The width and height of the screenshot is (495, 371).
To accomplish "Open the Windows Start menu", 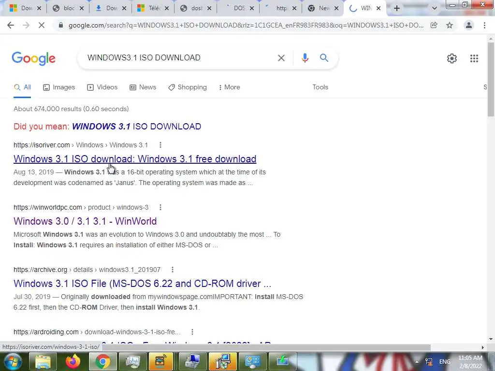I will [x=13, y=362].
